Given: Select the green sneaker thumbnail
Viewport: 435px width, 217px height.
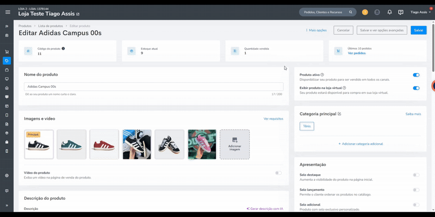Looking at the screenshot, I should pyautogui.click(x=72, y=144).
